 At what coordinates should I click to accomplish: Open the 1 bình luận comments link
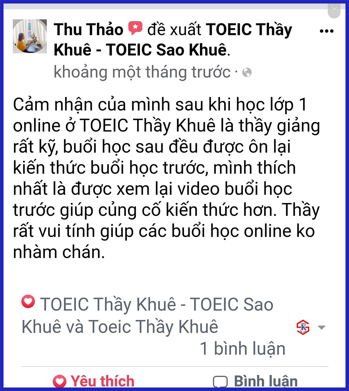click(243, 349)
